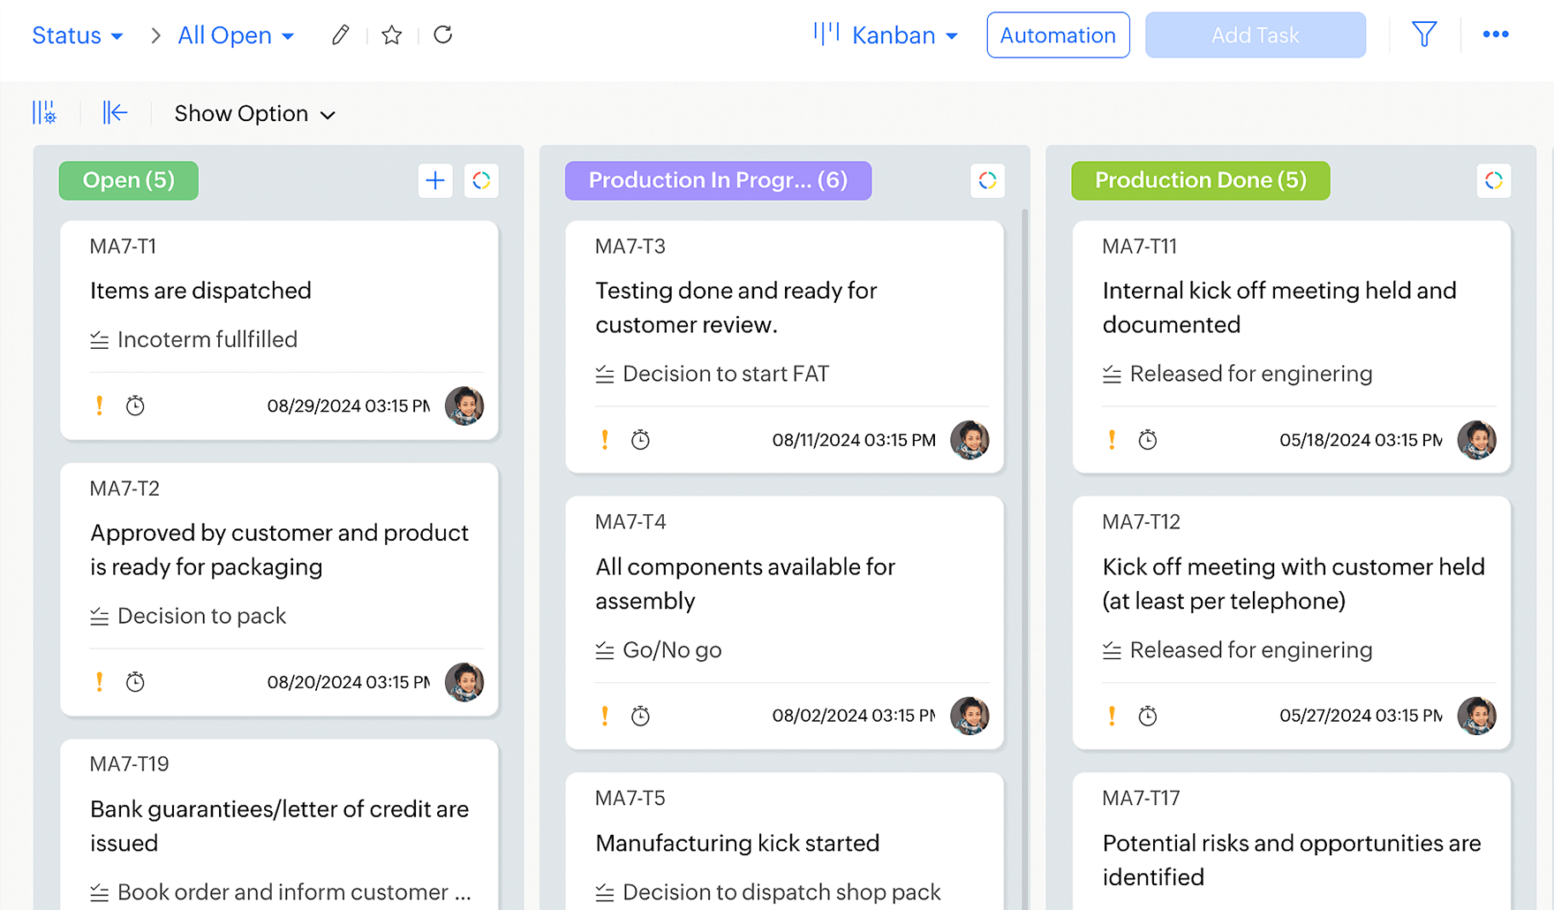Screen dimensions: 1554x910
Task: Click plus icon in Open column
Action: 435,181
